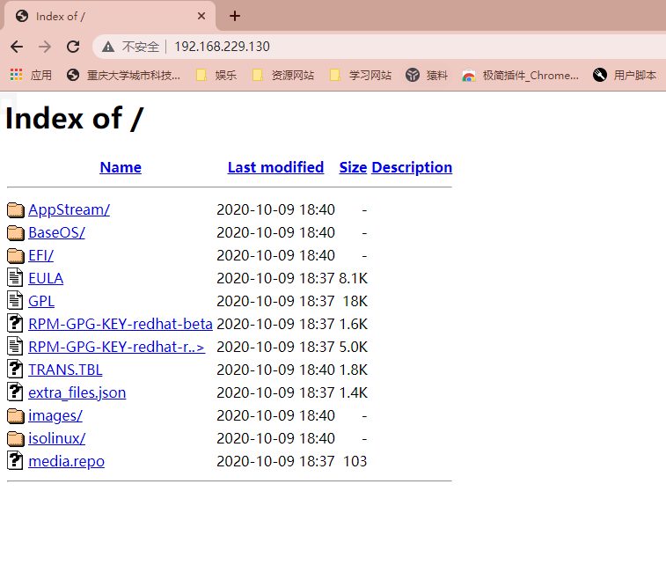Open the 娱乐 bookmarks folder
The width and height of the screenshot is (666, 579).
tap(216, 75)
